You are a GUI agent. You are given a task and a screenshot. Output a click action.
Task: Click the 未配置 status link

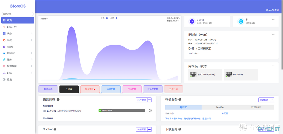point(225,114)
